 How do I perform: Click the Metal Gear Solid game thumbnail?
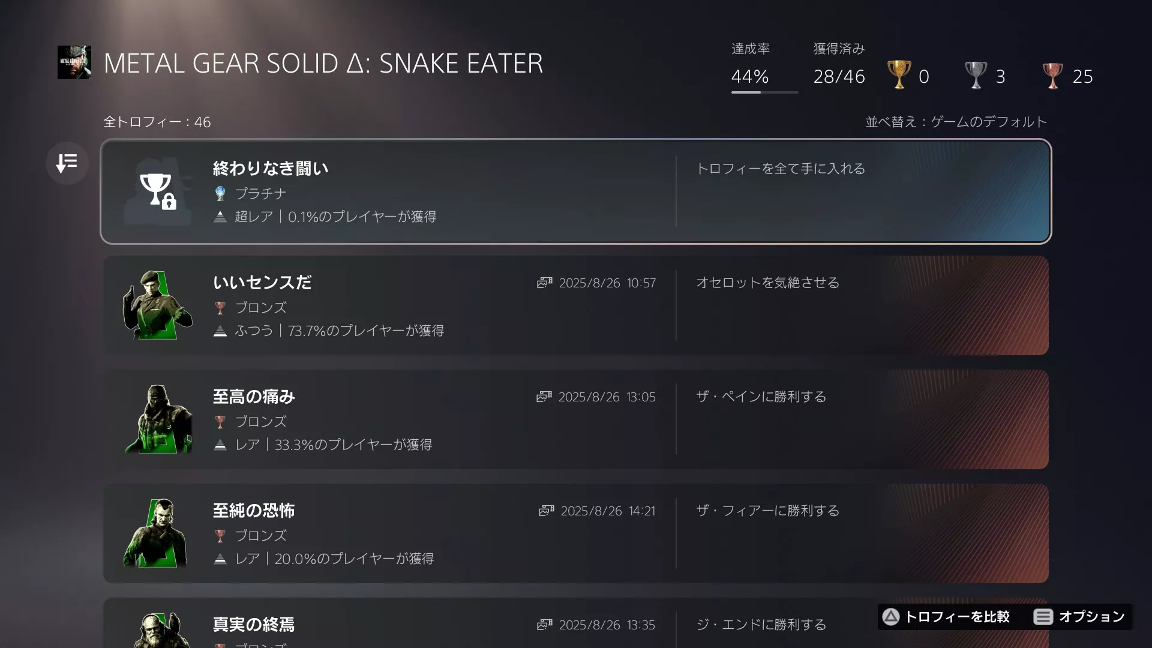click(x=74, y=62)
